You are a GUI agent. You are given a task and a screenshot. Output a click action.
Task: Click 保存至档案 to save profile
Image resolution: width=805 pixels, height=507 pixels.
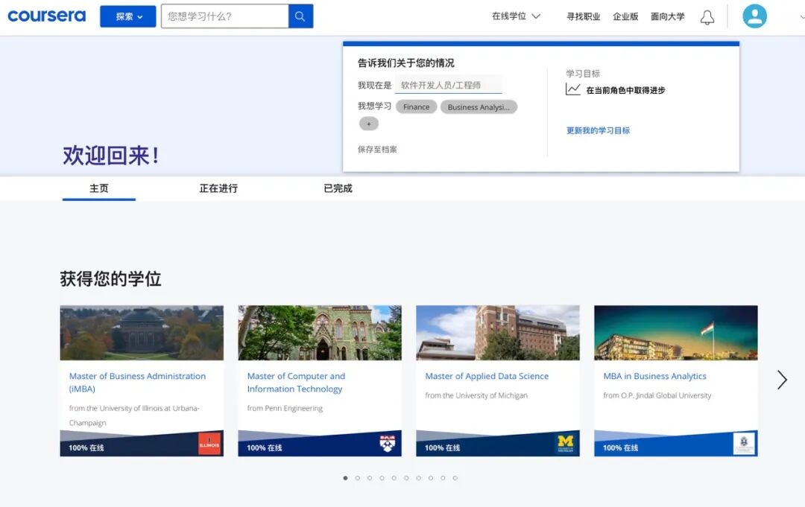coord(377,149)
